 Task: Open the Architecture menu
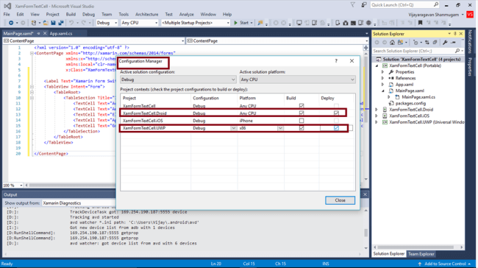pos(146,14)
